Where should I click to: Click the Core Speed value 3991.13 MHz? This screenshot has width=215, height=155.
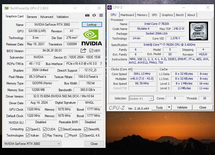pos(142,74)
